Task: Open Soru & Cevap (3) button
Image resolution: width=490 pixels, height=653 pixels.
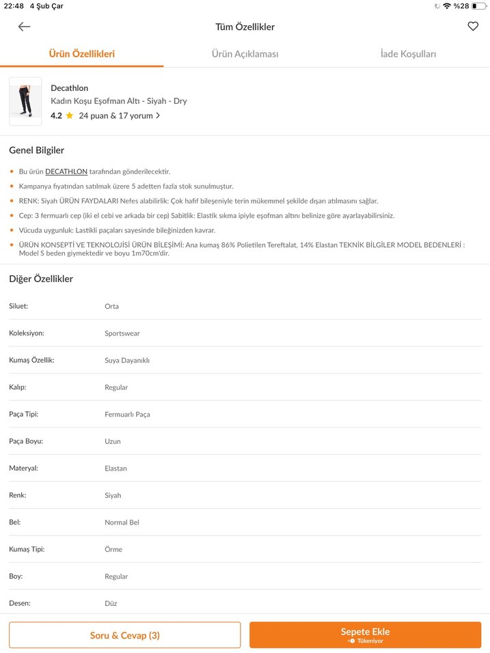Action: [125, 635]
